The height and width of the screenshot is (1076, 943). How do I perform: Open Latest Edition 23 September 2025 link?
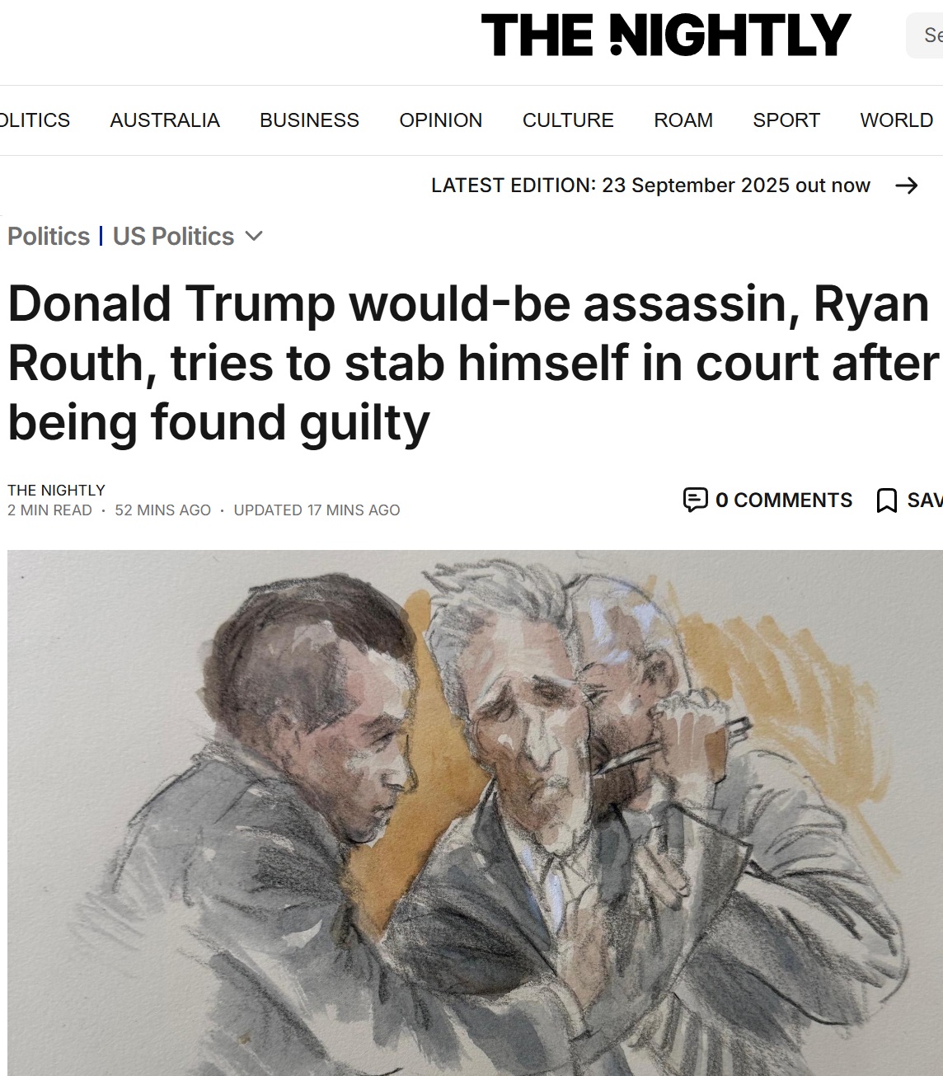pyautogui.click(x=650, y=186)
